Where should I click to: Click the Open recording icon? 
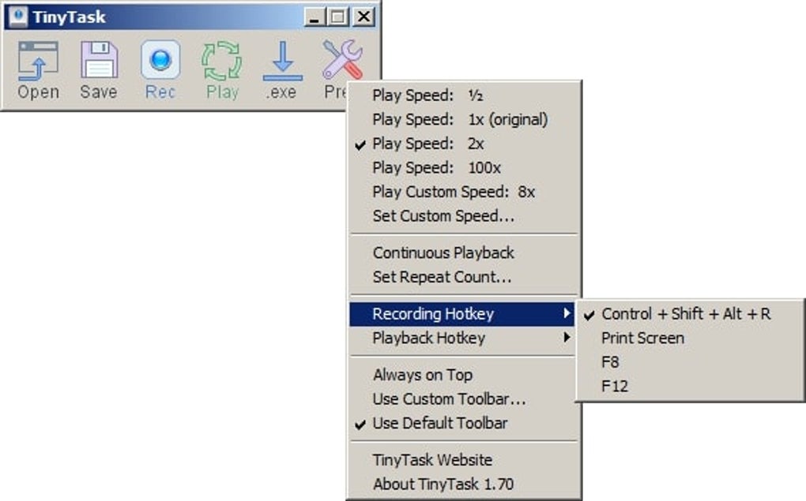[38, 63]
